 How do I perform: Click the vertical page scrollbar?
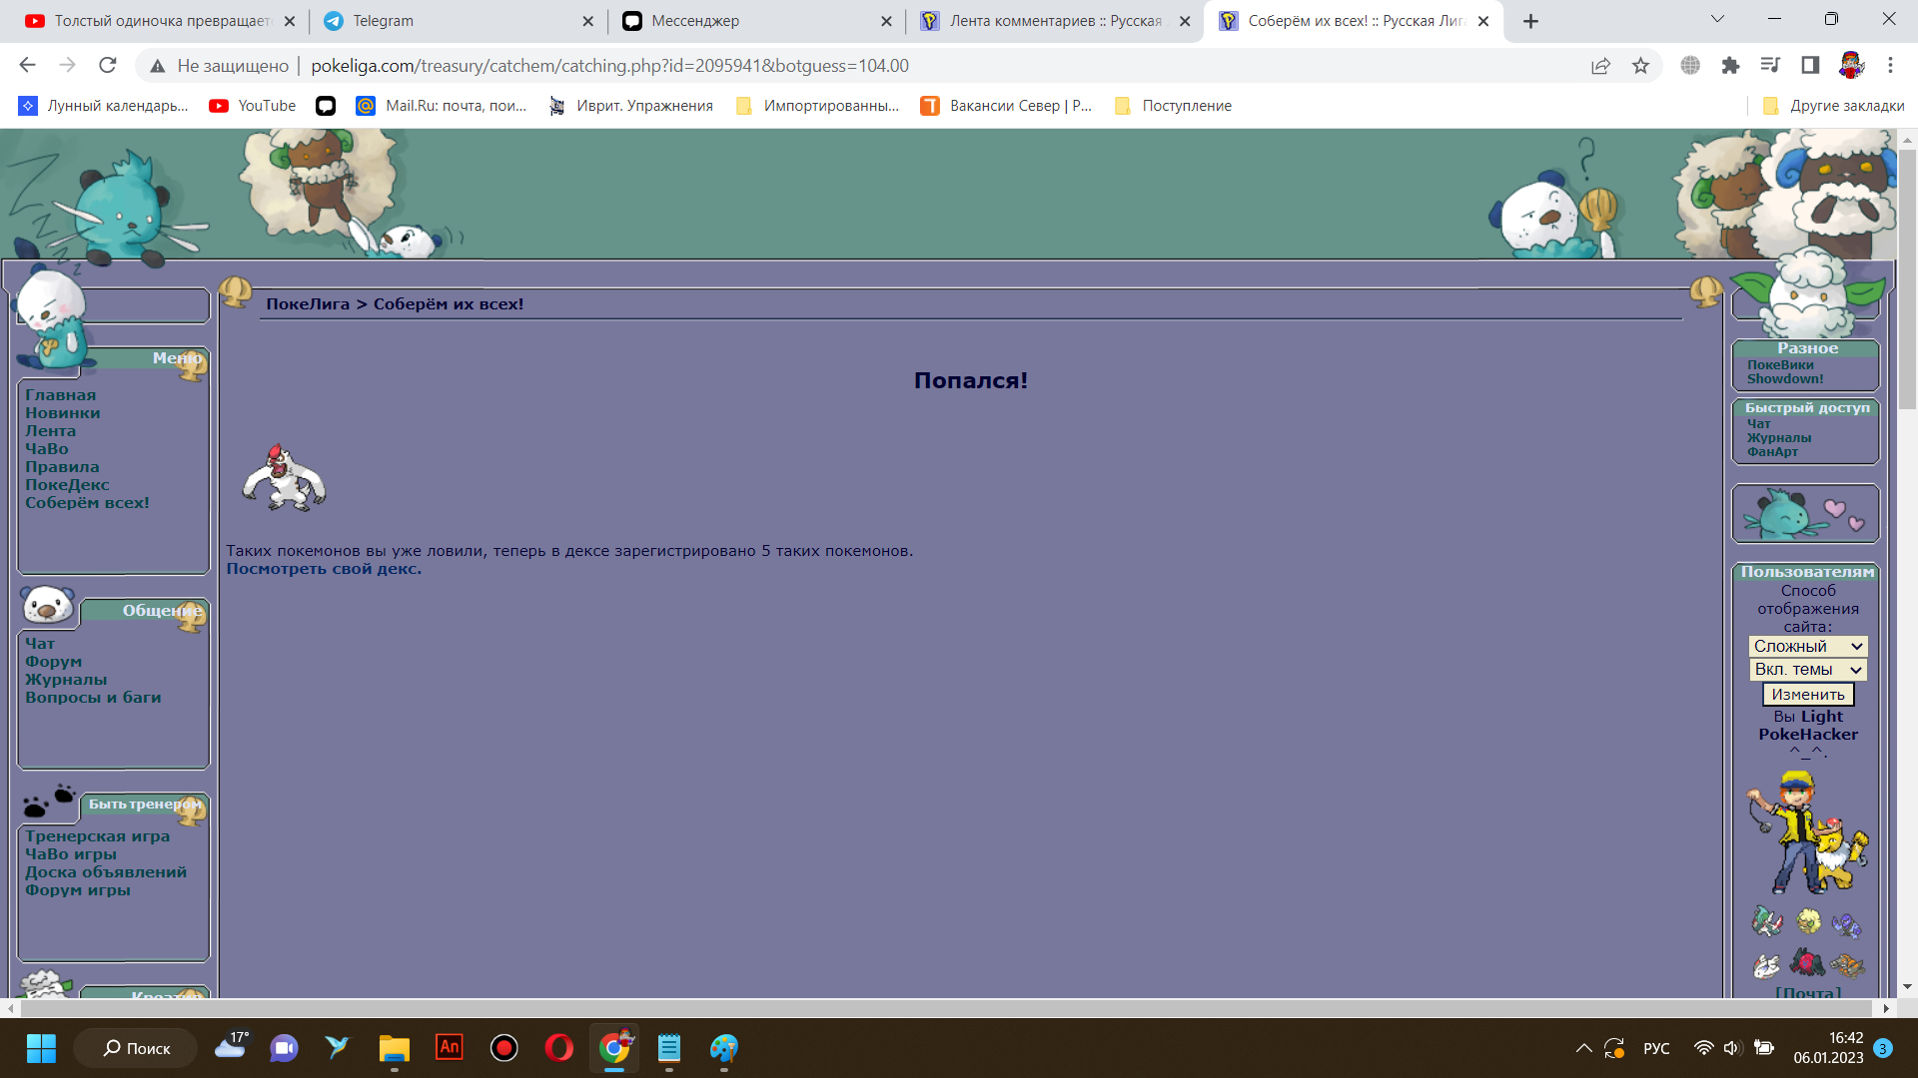(1907, 279)
